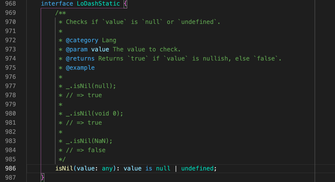
Task: Click the @example JSDoc tag
Action: click(80, 68)
